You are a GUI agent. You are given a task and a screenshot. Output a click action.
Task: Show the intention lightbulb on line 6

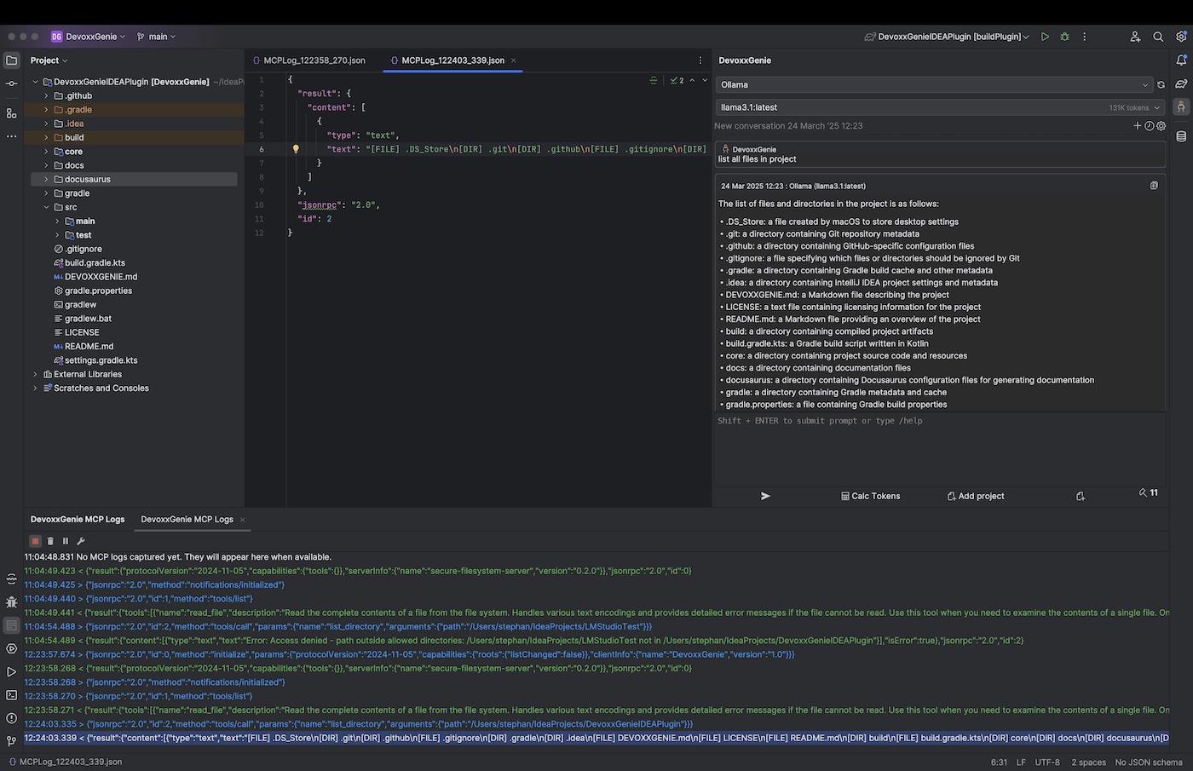click(296, 149)
